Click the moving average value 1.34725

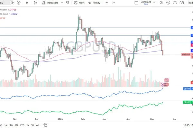[x=12, y=10]
